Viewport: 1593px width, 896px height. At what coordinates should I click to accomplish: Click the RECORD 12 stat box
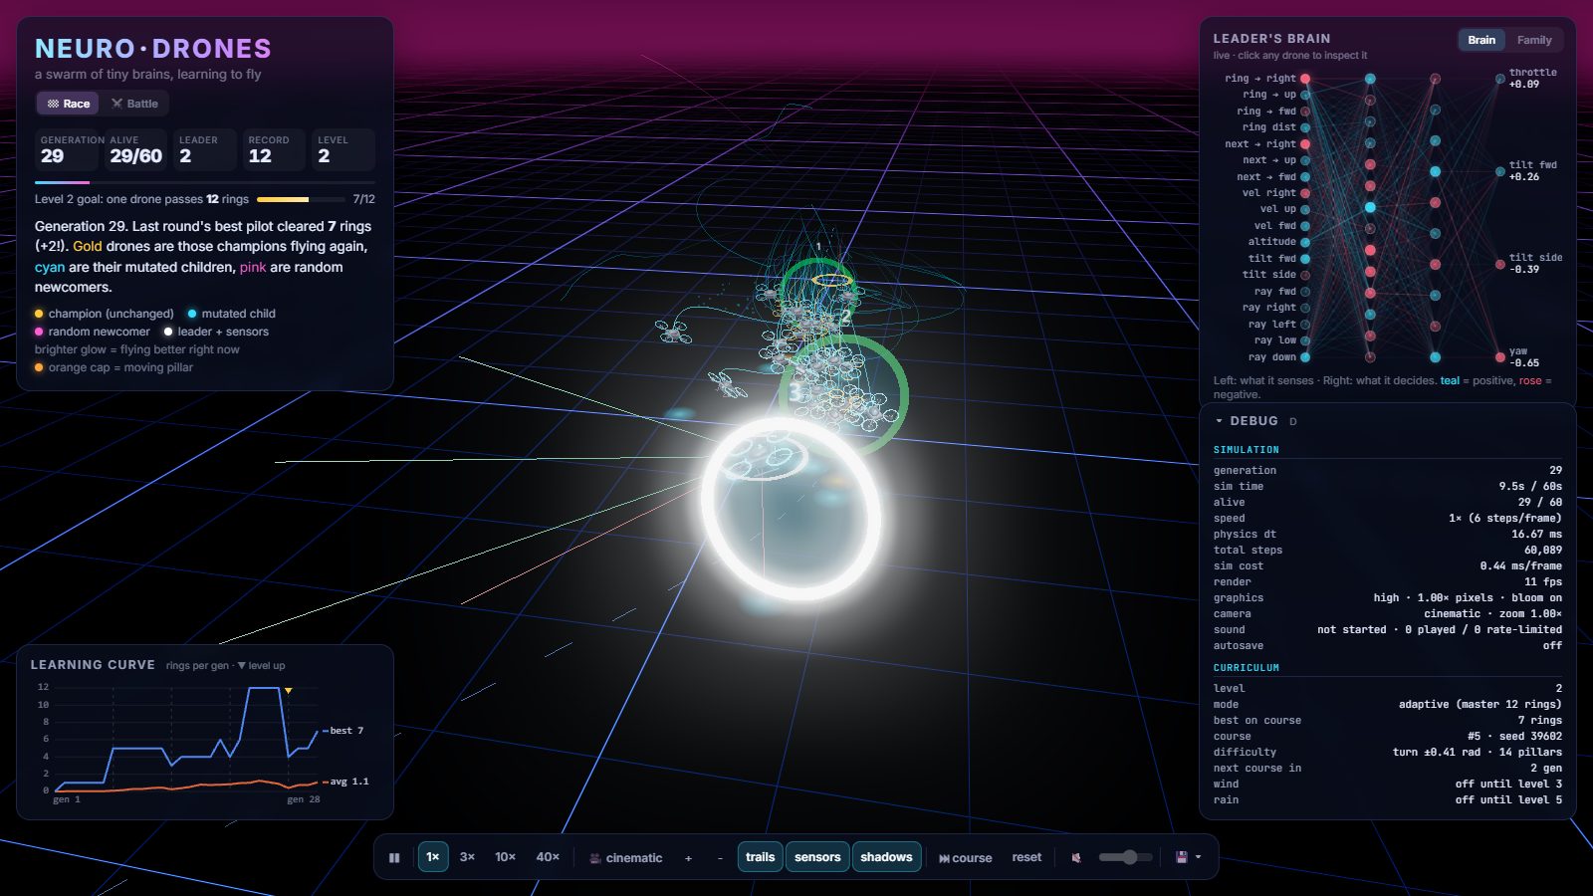[x=274, y=150]
